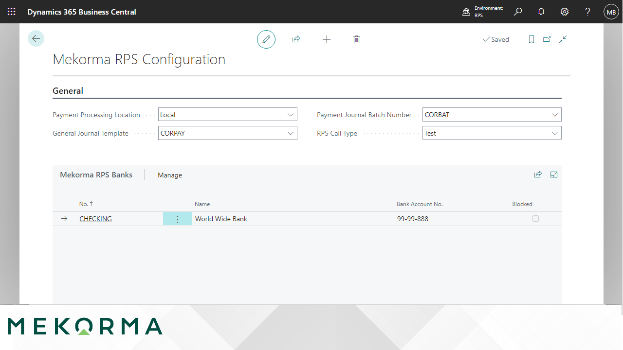Collapse the General section heading

(68, 91)
